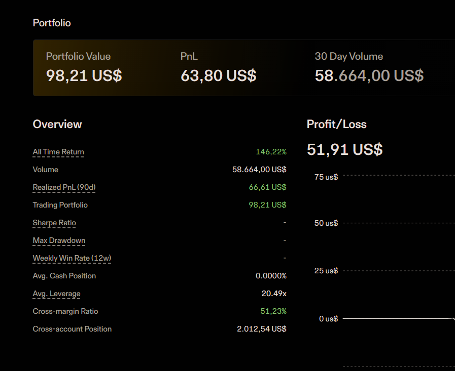Click the Sharpe Ratio label

[54, 222]
